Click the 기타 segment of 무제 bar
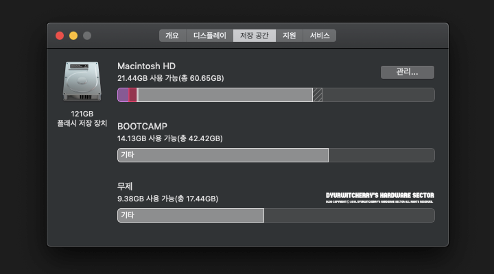Screen dimensions: 494x274 (191, 216)
